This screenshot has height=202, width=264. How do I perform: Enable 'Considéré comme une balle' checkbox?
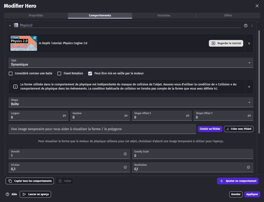(x=11, y=74)
